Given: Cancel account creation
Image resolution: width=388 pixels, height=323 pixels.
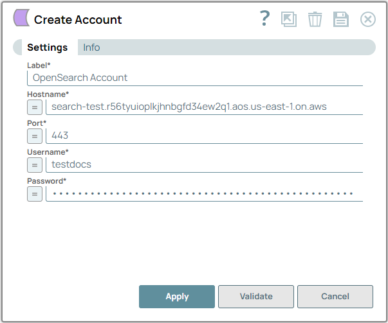Looking at the screenshot, I should pos(335,297).
